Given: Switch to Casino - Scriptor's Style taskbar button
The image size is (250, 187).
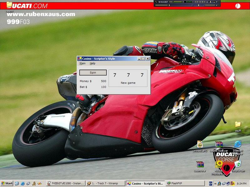Looking at the screenshot, I should coord(145,183).
